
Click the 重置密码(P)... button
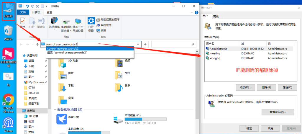[278, 112]
